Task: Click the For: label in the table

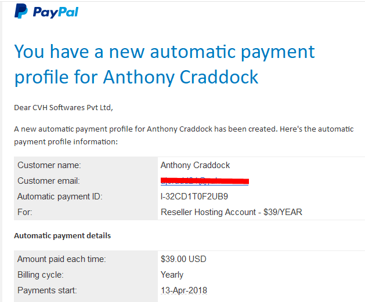Action: coord(25,212)
